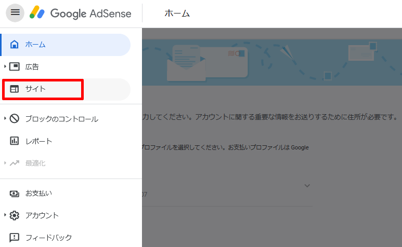Select ホーム in the sidebar menu
Viewport: 402px width, 247px height.
[66, 45]
